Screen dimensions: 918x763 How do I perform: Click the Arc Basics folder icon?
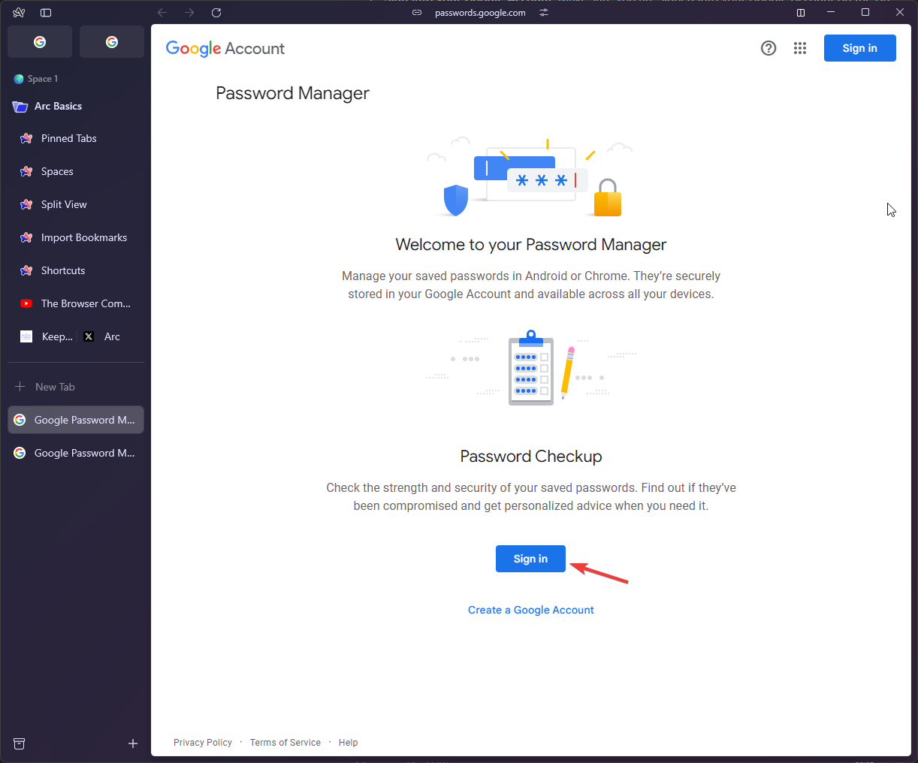20,107
